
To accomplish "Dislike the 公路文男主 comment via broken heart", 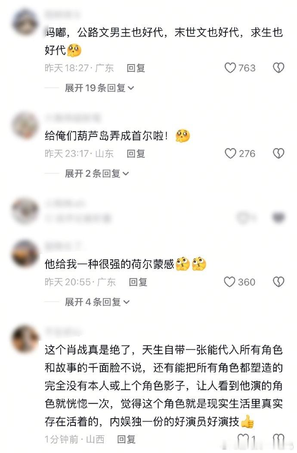I will pyautogui.click(x=278, y=68).
